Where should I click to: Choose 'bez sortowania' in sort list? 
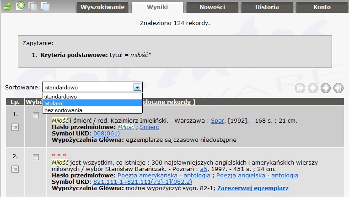(63, 110)
